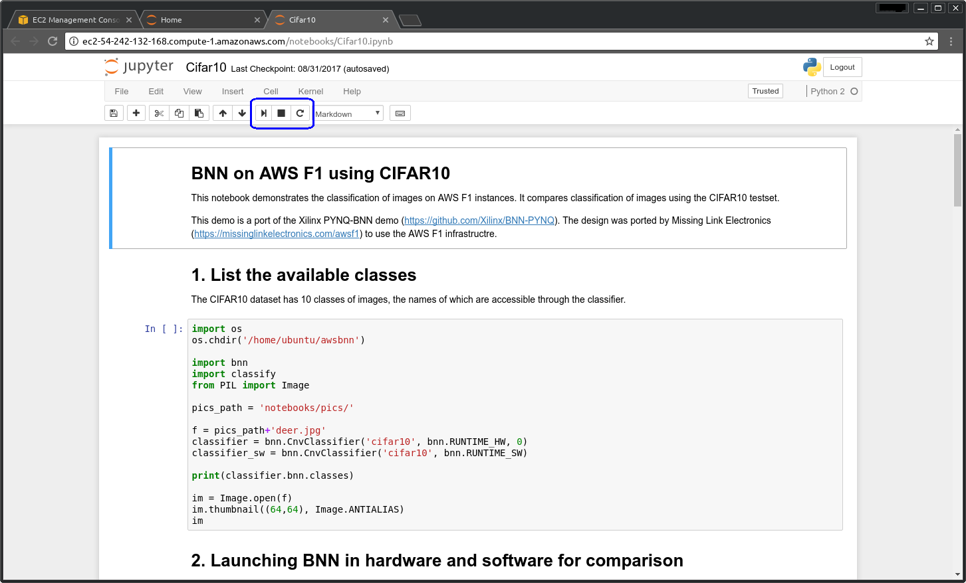The image size is (966, 583).
Task: Move the selected cell down
Action: coord(242,114)
